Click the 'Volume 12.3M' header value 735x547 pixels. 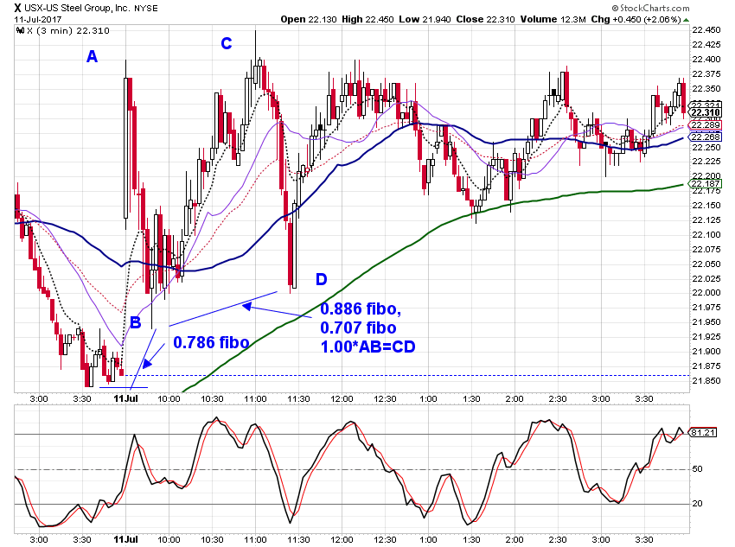553,19
